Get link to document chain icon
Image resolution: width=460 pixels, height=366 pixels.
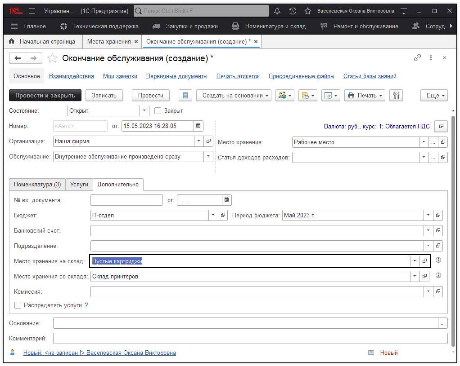coord(417,58)
